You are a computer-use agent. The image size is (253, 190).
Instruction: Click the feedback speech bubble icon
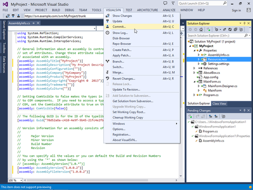tap(165, 3)
